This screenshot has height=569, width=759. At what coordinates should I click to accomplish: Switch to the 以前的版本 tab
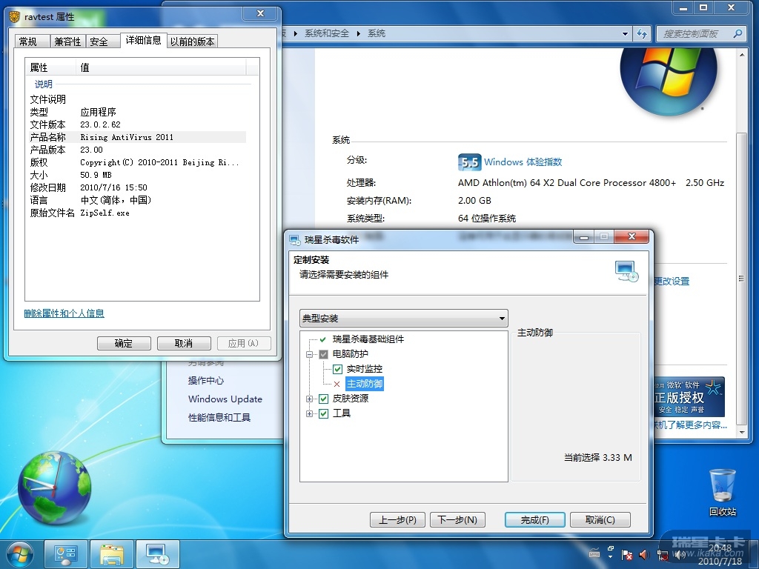pos(193,41)
